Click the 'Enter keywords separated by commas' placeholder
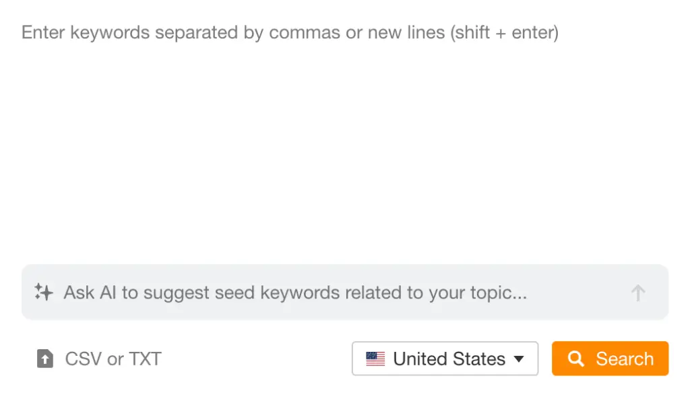 point(202,32)
